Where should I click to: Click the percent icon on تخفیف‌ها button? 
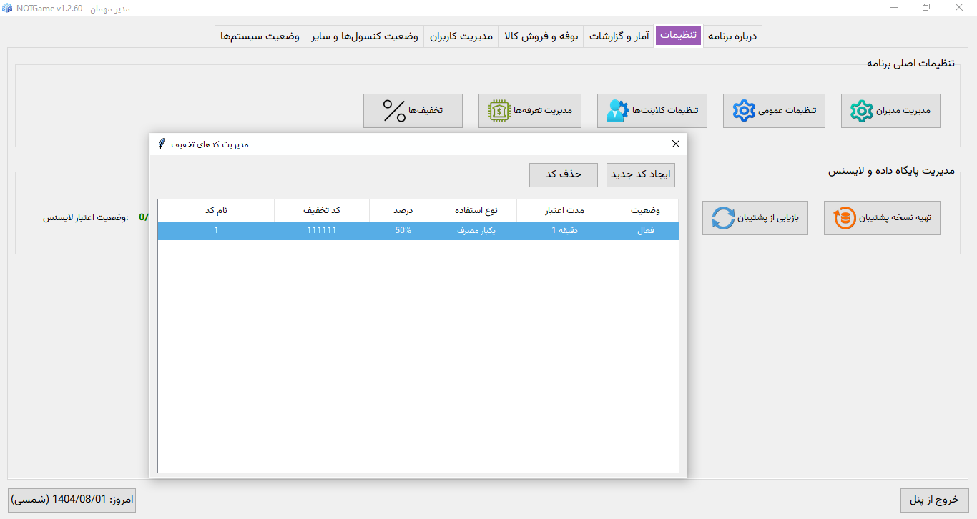[x=394, y=111]
